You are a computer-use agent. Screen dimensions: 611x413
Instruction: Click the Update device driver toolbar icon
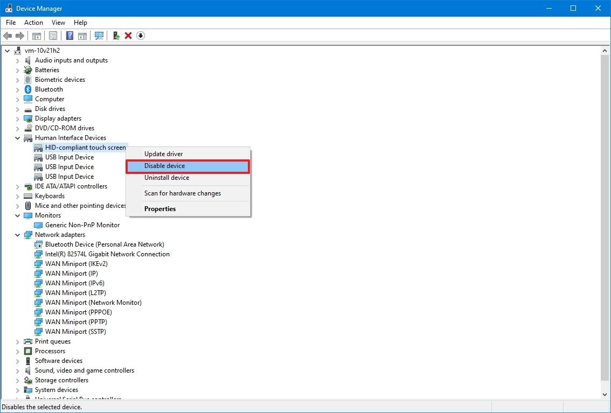(116, 36)
